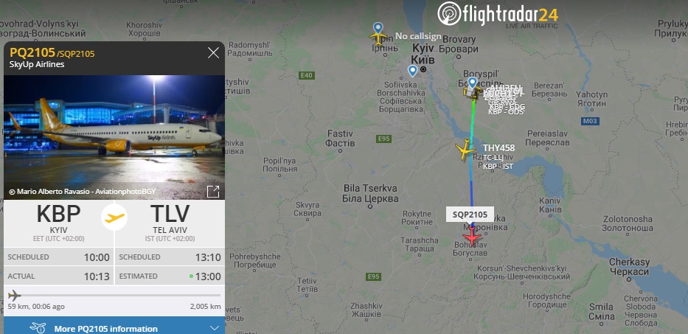Open the airport pin southwest of Kyiv
688x334 pixels.
click(412, 71)
